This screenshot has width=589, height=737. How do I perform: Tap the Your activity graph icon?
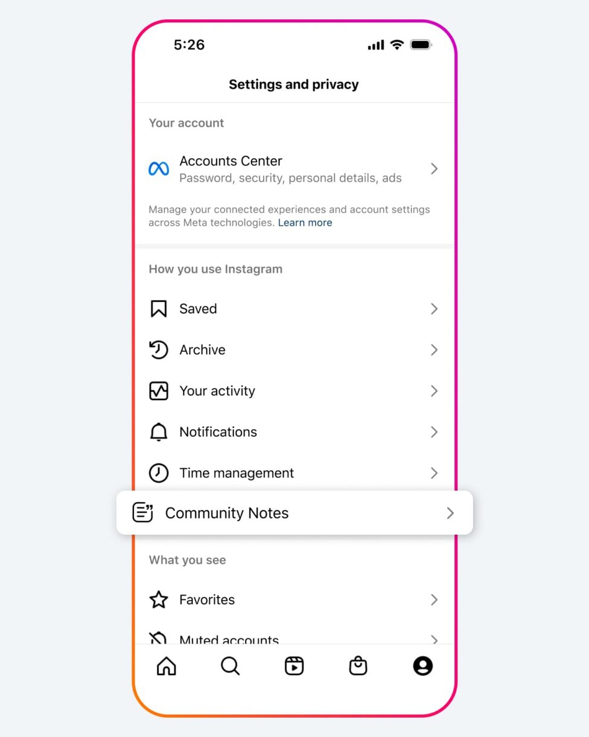[x=158, y=391]
